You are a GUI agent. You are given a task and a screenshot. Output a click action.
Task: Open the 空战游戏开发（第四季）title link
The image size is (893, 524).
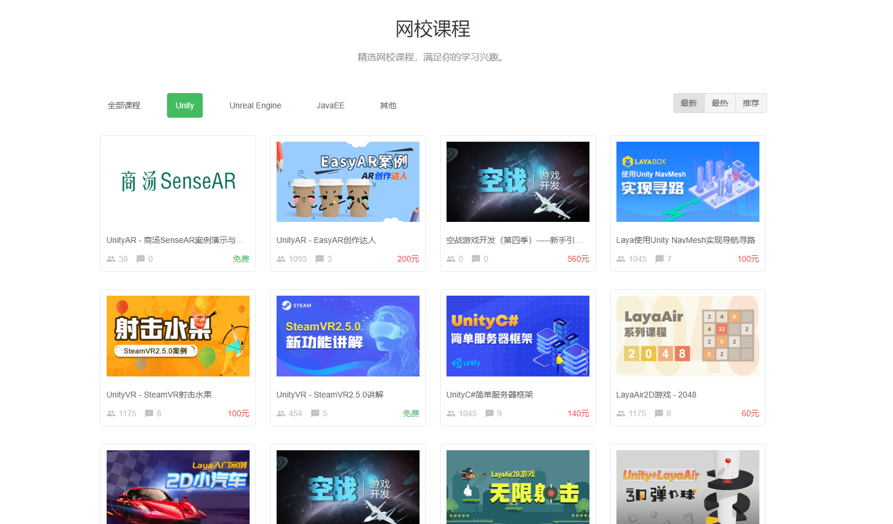(x=514, y=240)
